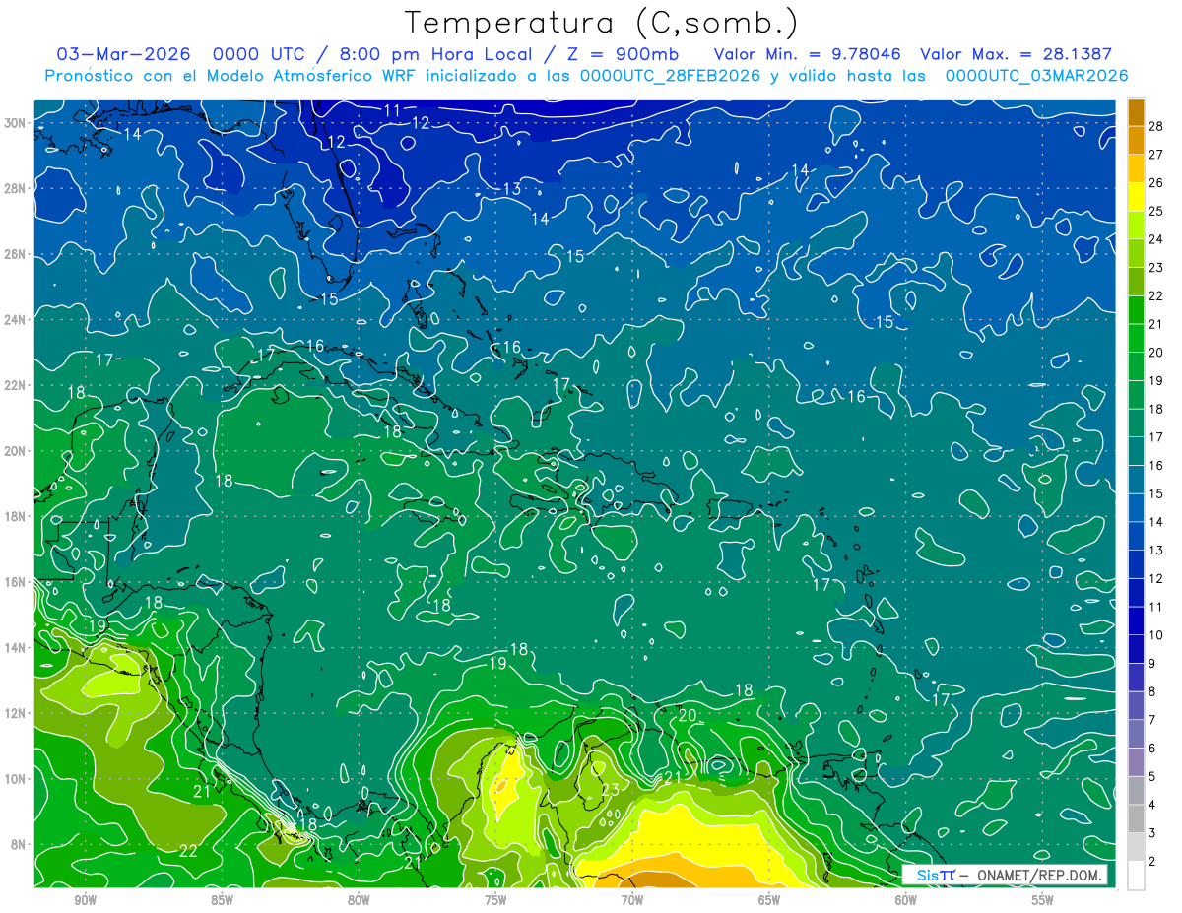Click the '30N' latitude axis label
The height and width of the screenshot is (913, 1182).
[x=17, y=122]
